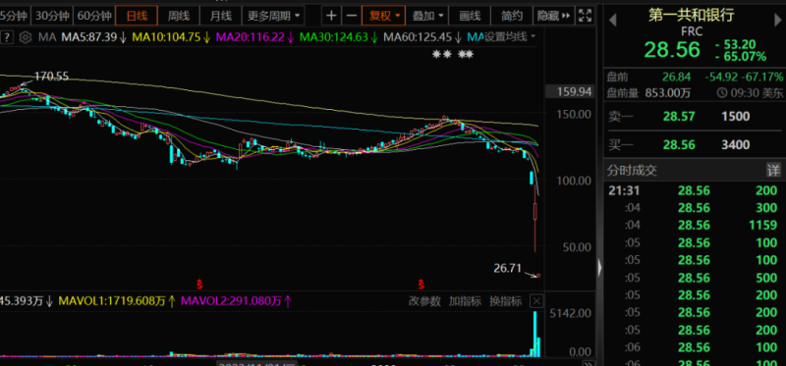Click the zoom out minus icon

point(352,16)
